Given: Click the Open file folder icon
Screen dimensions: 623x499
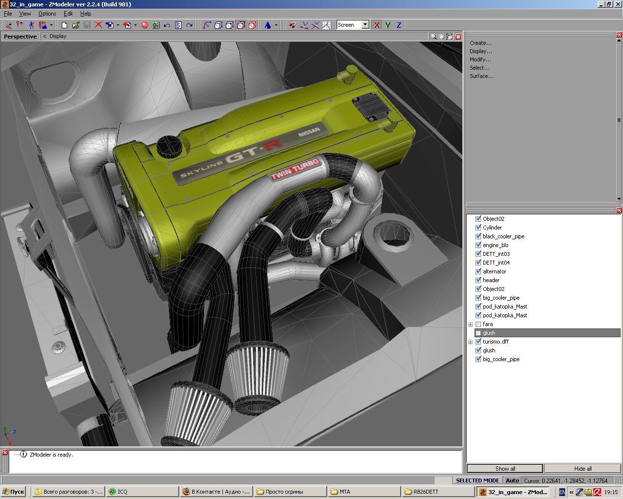Looking at the screenshot, I should pos(75,25).
